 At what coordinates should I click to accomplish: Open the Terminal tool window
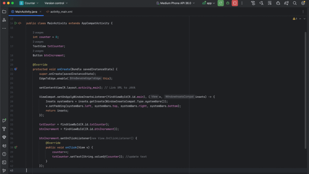4,162
